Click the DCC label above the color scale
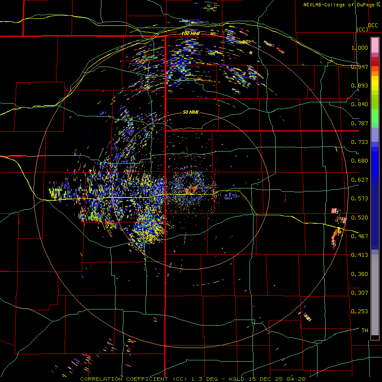Screen dimensions: 382x382 [373, 25]
